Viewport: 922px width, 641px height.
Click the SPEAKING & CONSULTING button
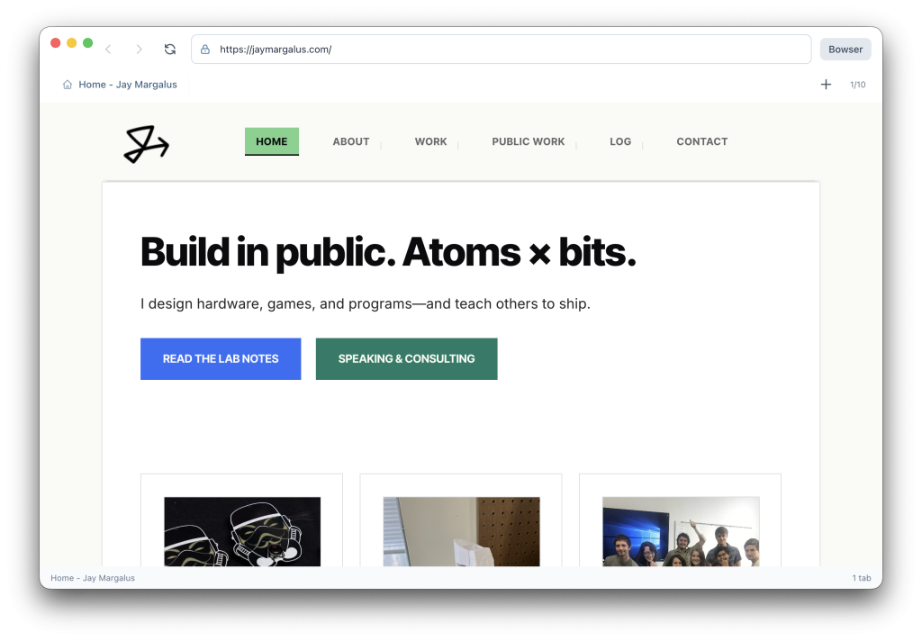click(406, 358)
